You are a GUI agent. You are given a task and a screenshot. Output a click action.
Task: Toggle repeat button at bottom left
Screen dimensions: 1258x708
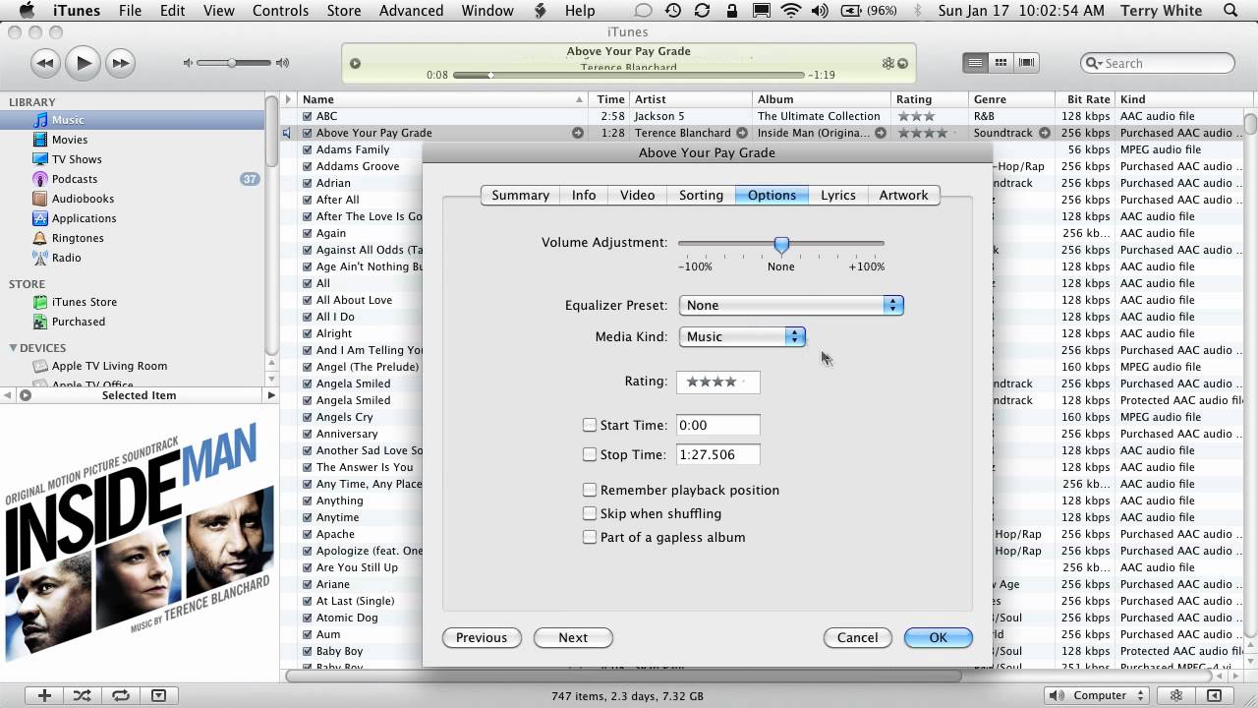(121, 695)
